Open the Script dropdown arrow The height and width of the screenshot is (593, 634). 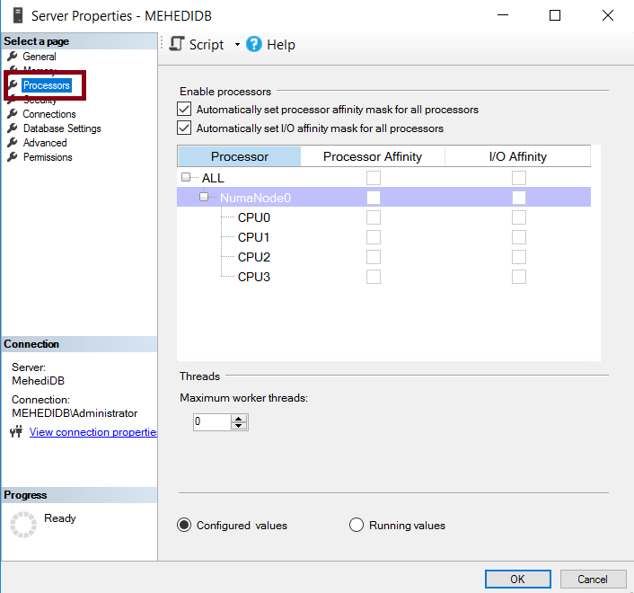coord(237,45)
